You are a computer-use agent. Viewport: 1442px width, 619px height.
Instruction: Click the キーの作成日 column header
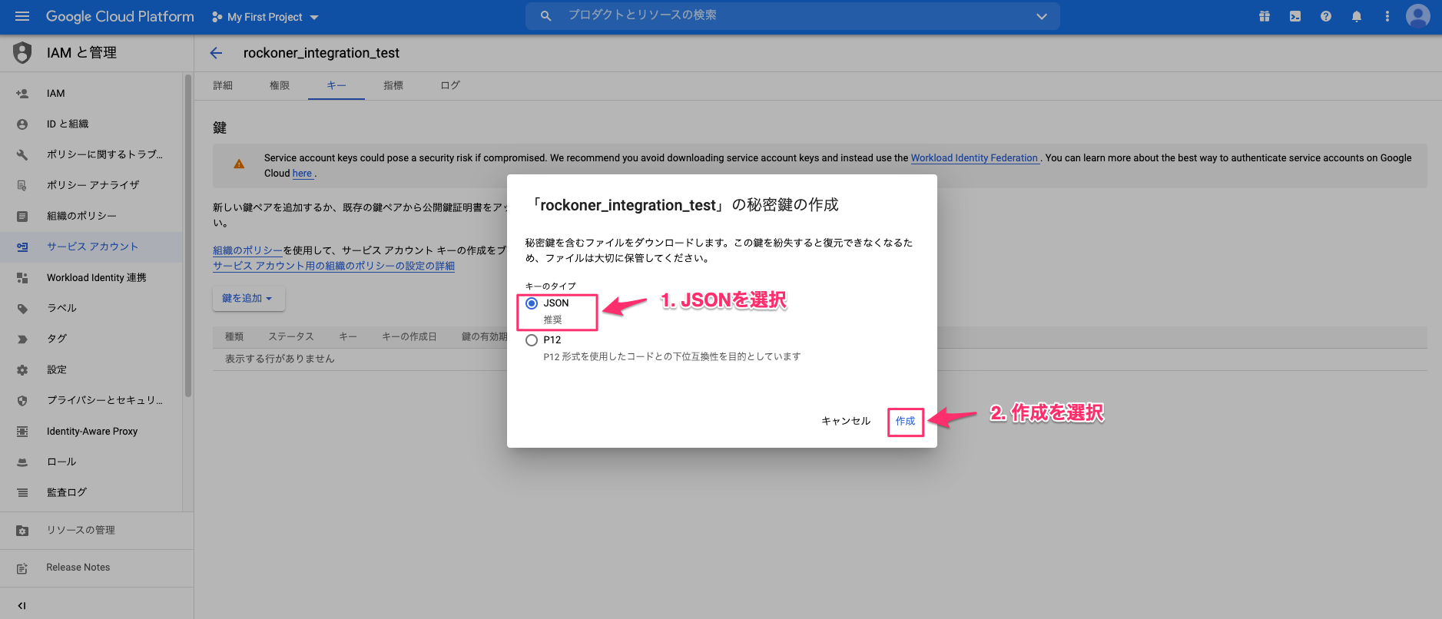click(x=409, y=336)
